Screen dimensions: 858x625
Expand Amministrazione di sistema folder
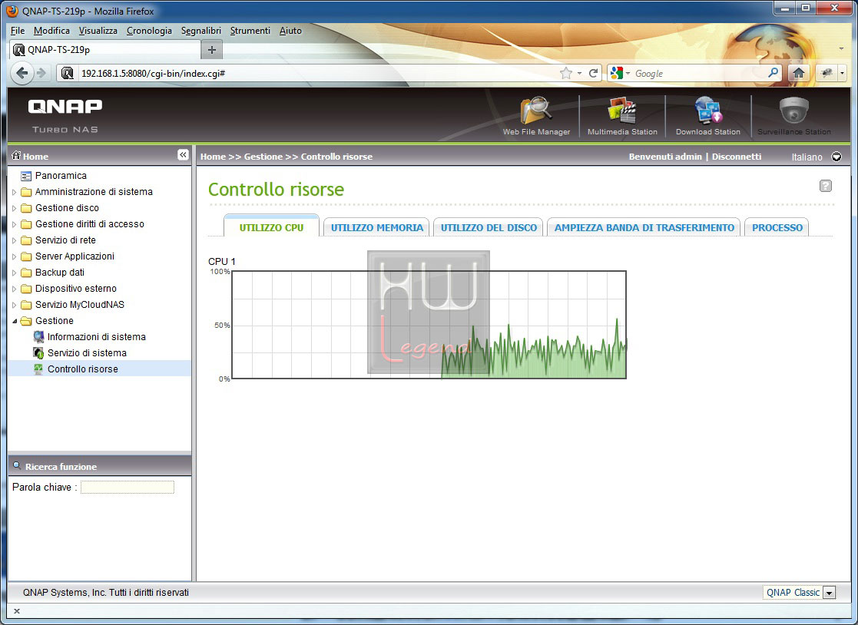pyautogui.click(x=15, y=192)
